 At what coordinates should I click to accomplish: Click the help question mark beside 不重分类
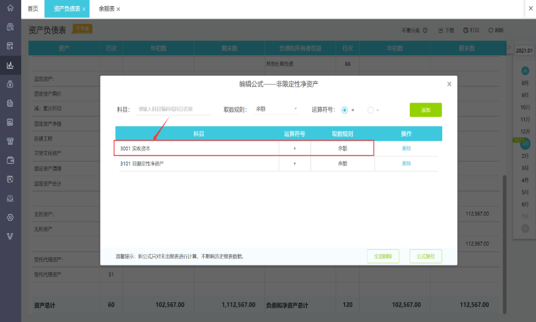(425, 30)
